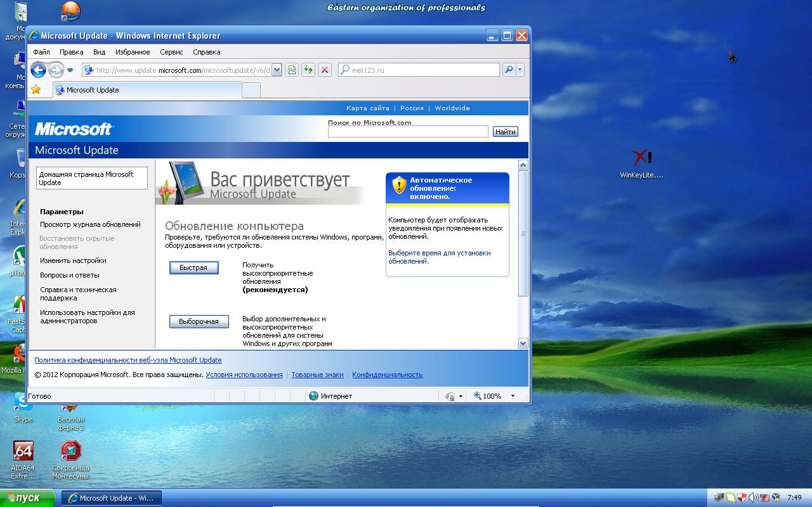Open the zoom level dropdown arrow
This screenshot has height=507, width=812.
[x=513, y=396]
